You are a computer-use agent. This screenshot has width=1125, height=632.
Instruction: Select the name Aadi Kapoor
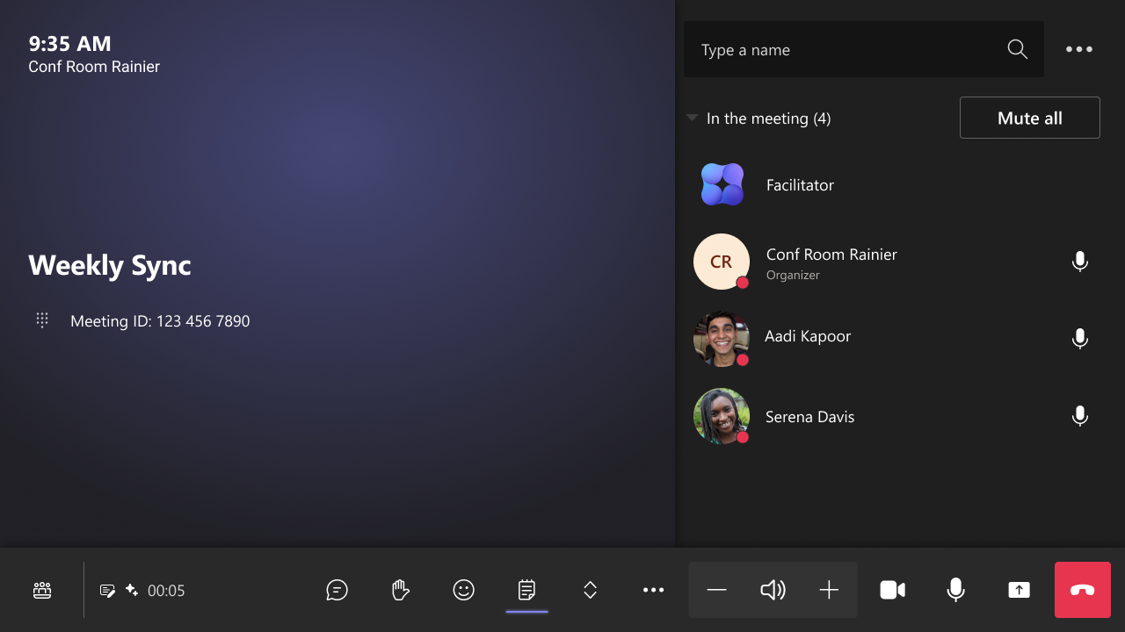(808, 336)
